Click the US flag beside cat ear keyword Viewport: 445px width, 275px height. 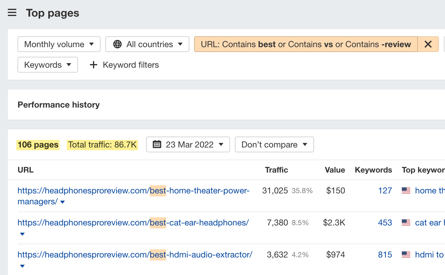406,222
